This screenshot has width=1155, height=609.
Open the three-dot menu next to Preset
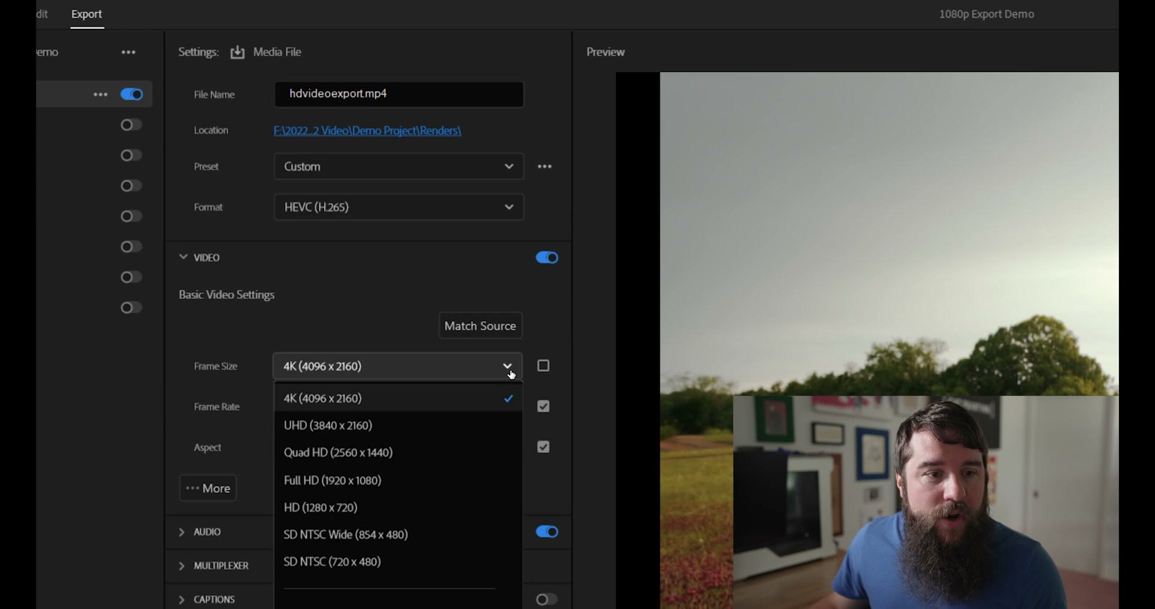click(x=544, y=167)
